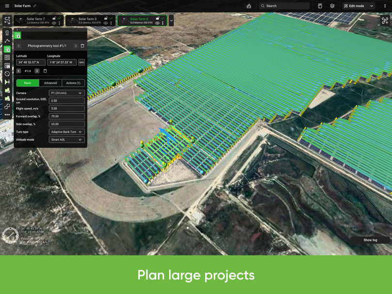Click the compass in bottom-left corner
Screen dimensions: 392x294
click(10, 234)
